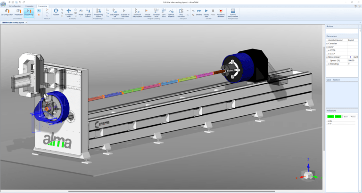Image resolution: width=362 pixels, height=193 pixels.
Task: Start the Simulate playback
Action: (199, 11)
